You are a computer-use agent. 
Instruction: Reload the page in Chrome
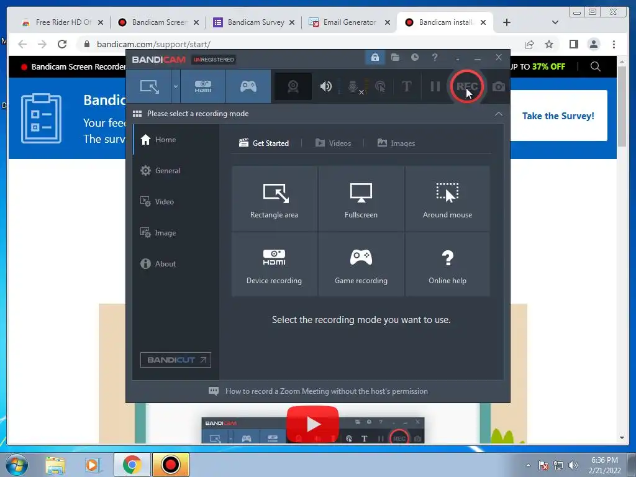(x=62, y=44)
